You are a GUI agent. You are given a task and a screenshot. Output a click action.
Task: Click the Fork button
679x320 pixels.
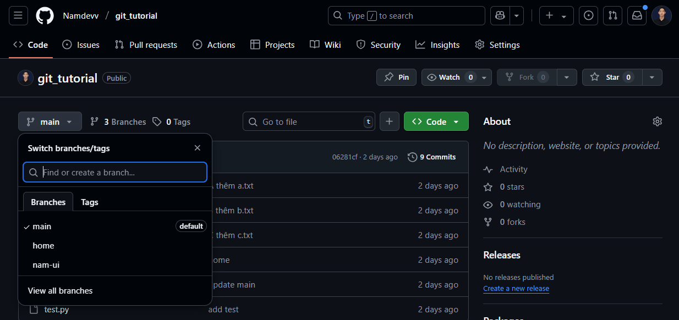pyautogui.click(x=527, y=77)
